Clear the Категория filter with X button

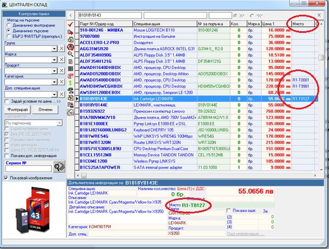61,84
